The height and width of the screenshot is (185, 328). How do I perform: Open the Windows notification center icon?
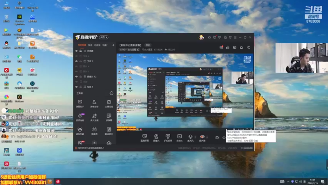coord(322,182)
